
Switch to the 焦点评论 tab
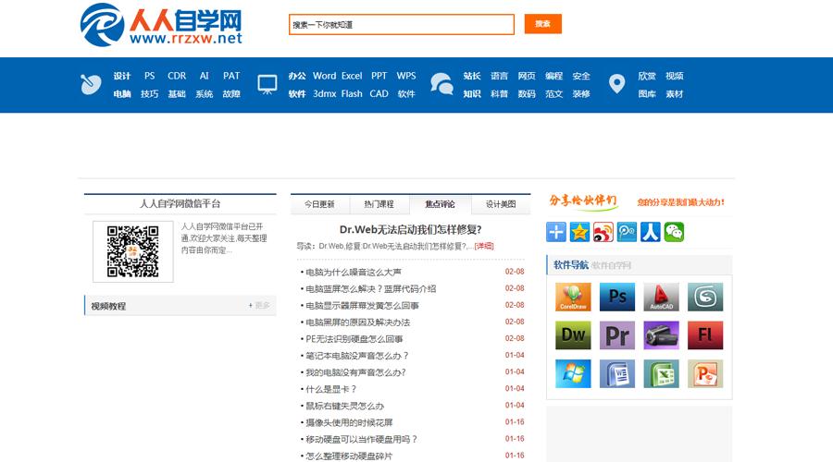[440, 204]
